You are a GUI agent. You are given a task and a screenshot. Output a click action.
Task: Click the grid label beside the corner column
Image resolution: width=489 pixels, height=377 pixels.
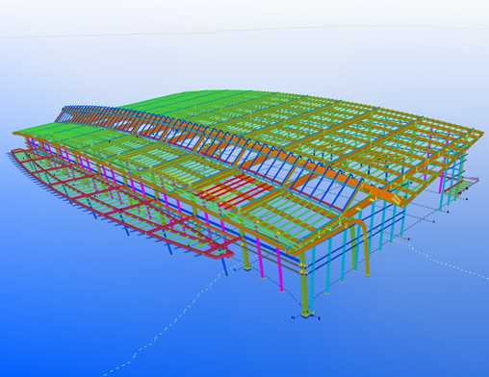[x=293, y=317]
